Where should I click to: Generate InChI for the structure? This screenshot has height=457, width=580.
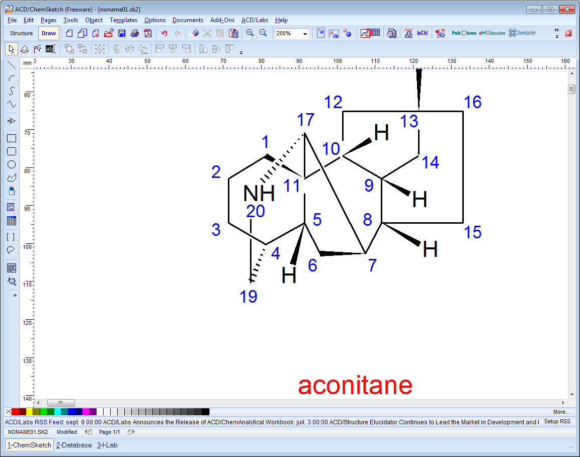[423, 33]
